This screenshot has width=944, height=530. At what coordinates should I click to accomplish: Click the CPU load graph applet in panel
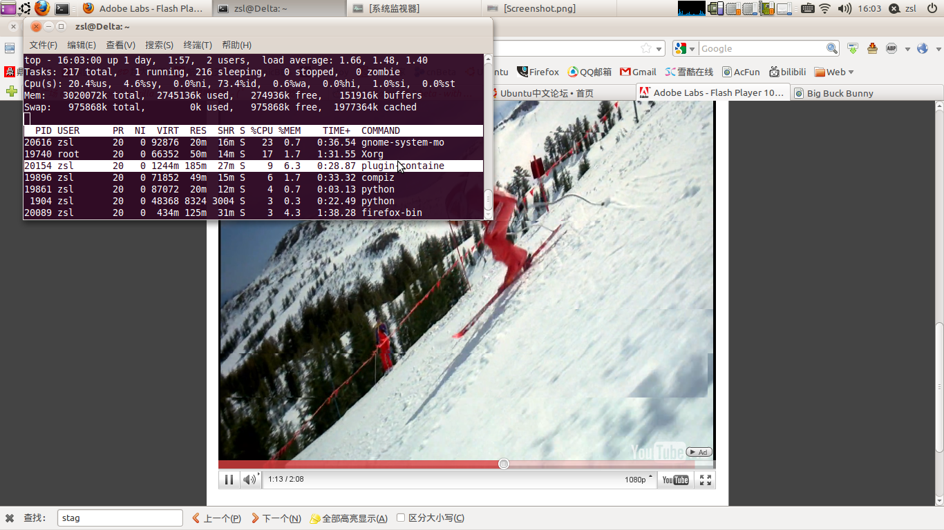point(692,8)
